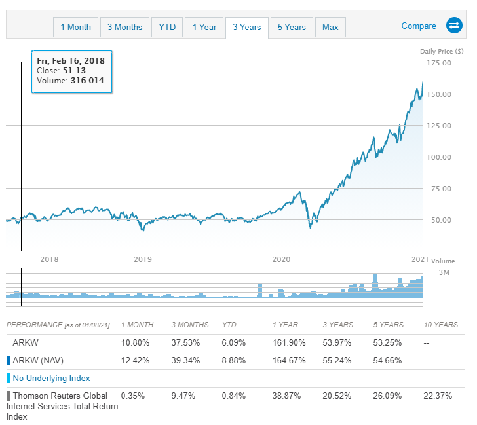Click the 5 YEARS column header
This screenshot has height=425, width=477.
pos(388,325)
